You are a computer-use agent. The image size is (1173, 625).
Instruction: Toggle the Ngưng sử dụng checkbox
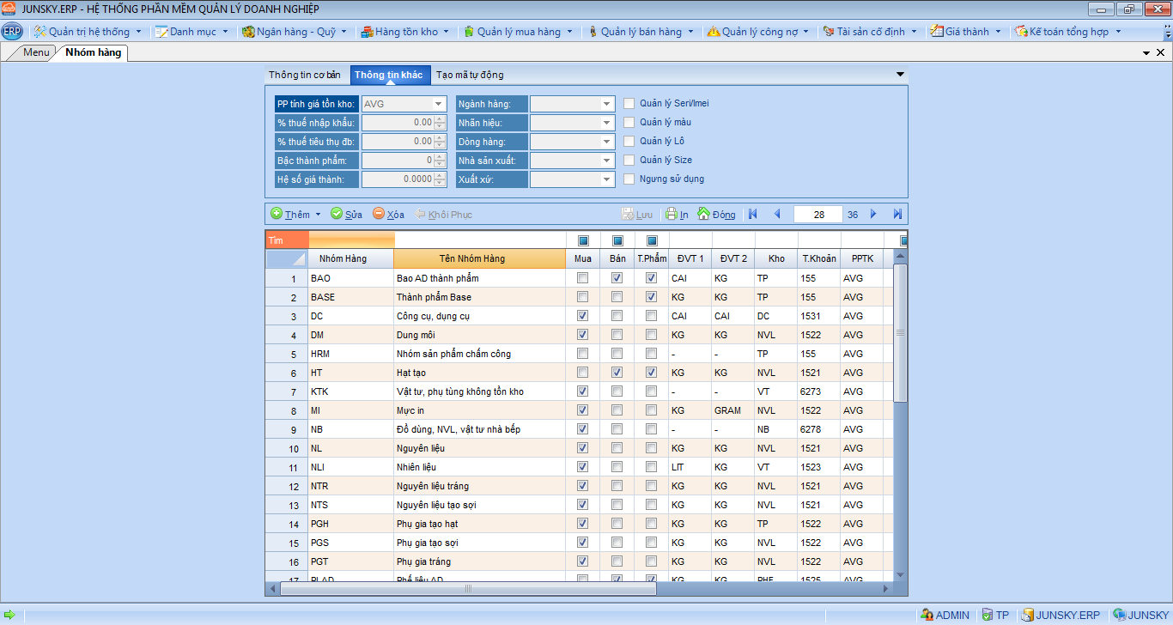pyautogui.click(x=629, y=179)
